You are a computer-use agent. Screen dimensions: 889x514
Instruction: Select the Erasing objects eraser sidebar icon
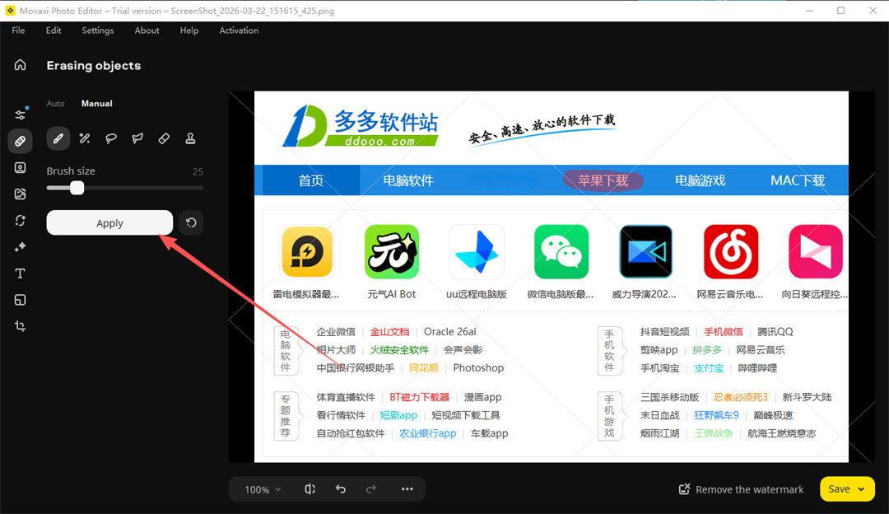point(20,141)
